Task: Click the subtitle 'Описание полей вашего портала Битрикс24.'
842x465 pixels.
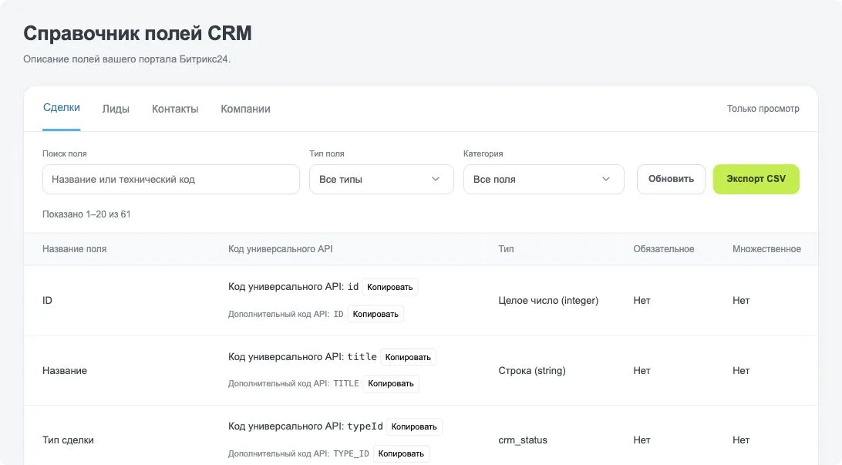Action: pos(126,59)
